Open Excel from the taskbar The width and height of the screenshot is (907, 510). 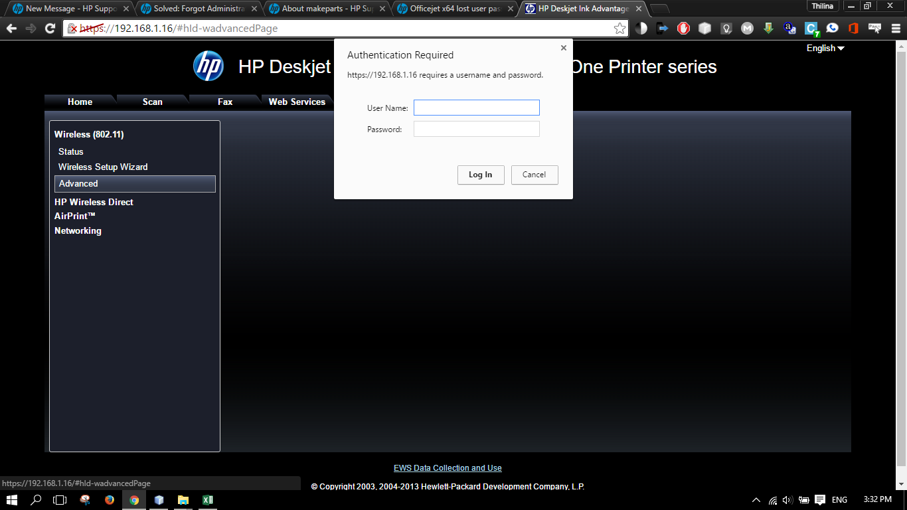pyautogui.click(x=207, y=500)
